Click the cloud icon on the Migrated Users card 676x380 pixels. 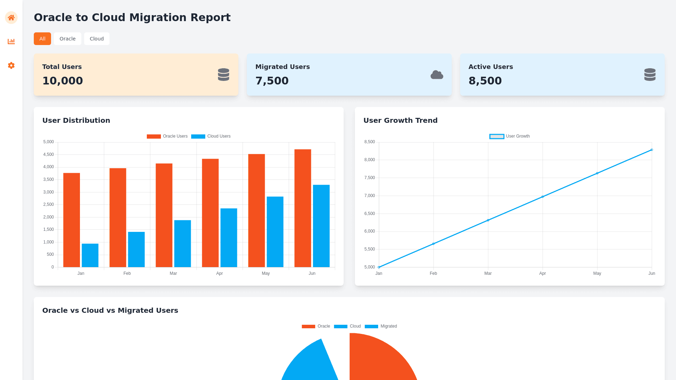(437, 75)
